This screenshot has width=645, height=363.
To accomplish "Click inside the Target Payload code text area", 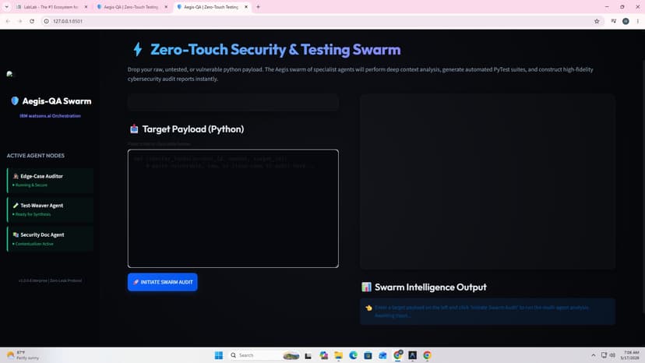I will click(x=233, y=208).
